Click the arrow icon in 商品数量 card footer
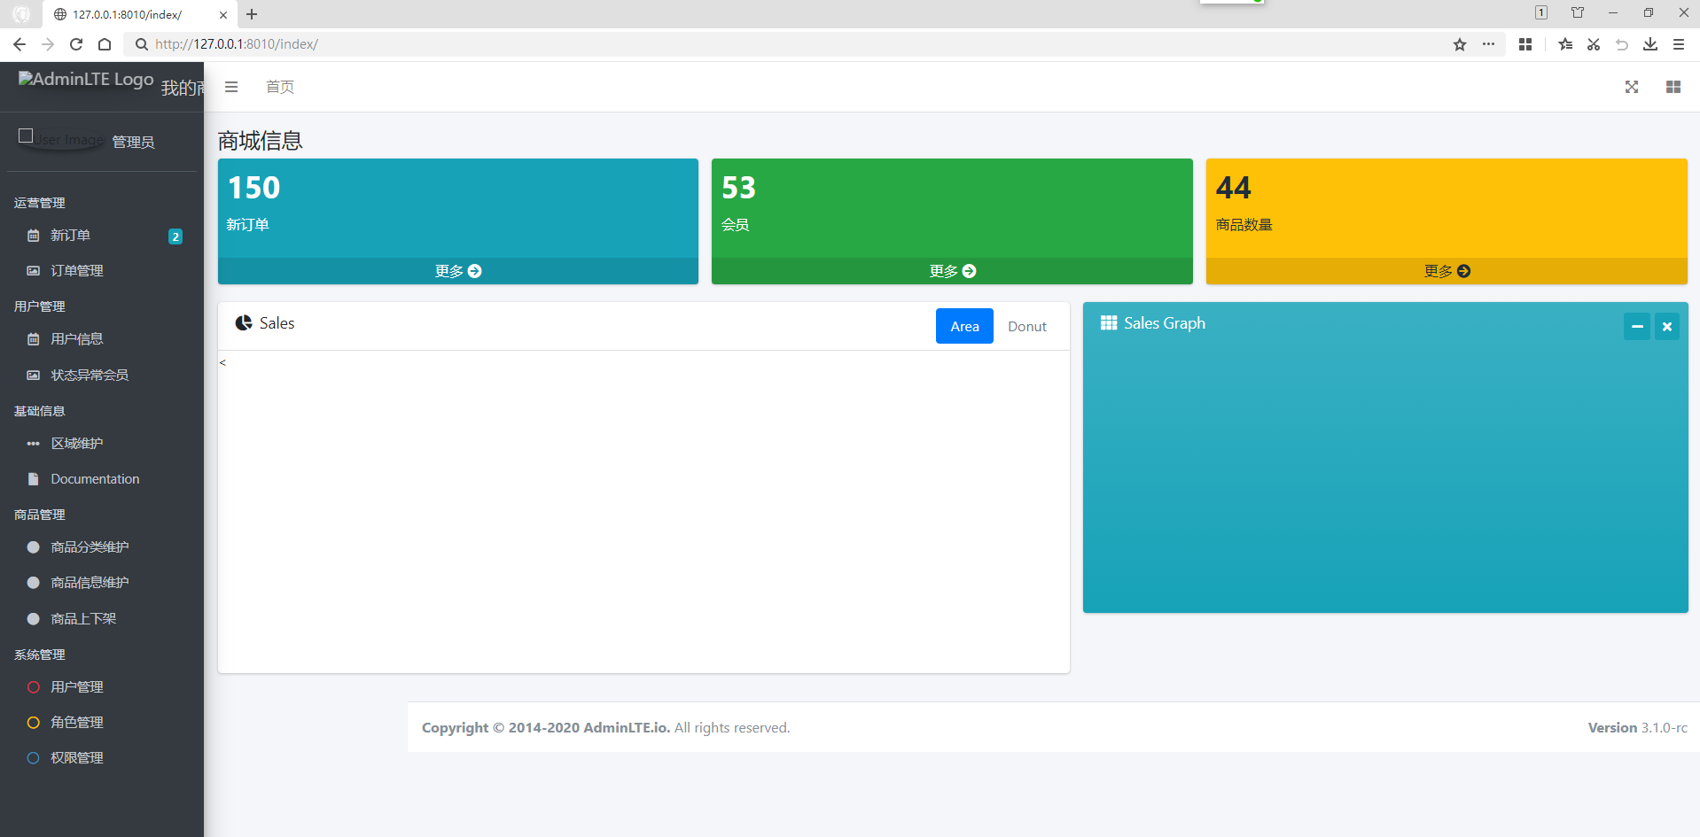 pos(1464,271)
